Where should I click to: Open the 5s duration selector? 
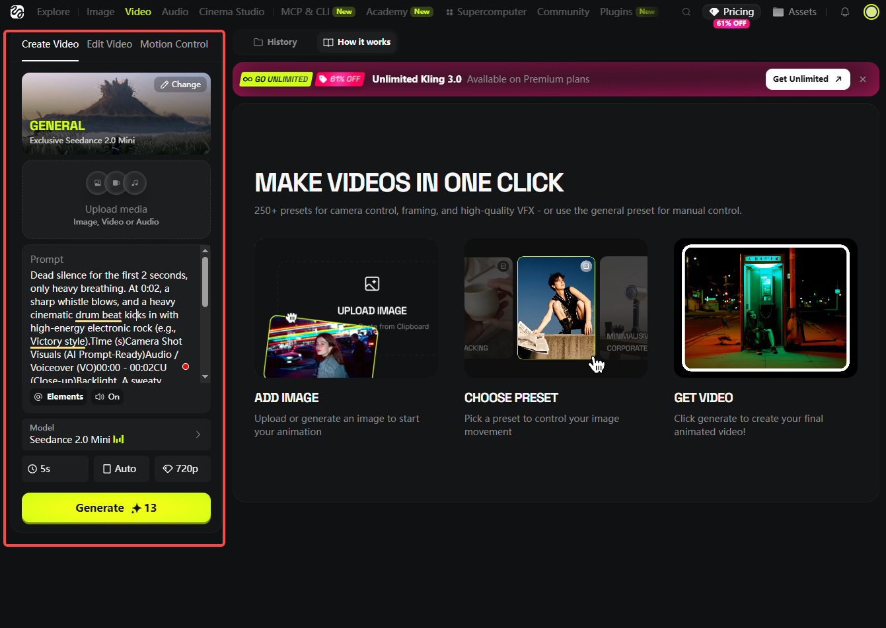point(55,469)
